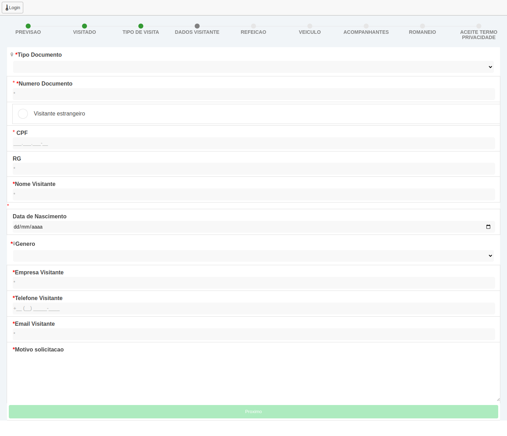The image size is (507, 436).
Task: Focus the Nome Visitante text field
Action: [254, 194]
